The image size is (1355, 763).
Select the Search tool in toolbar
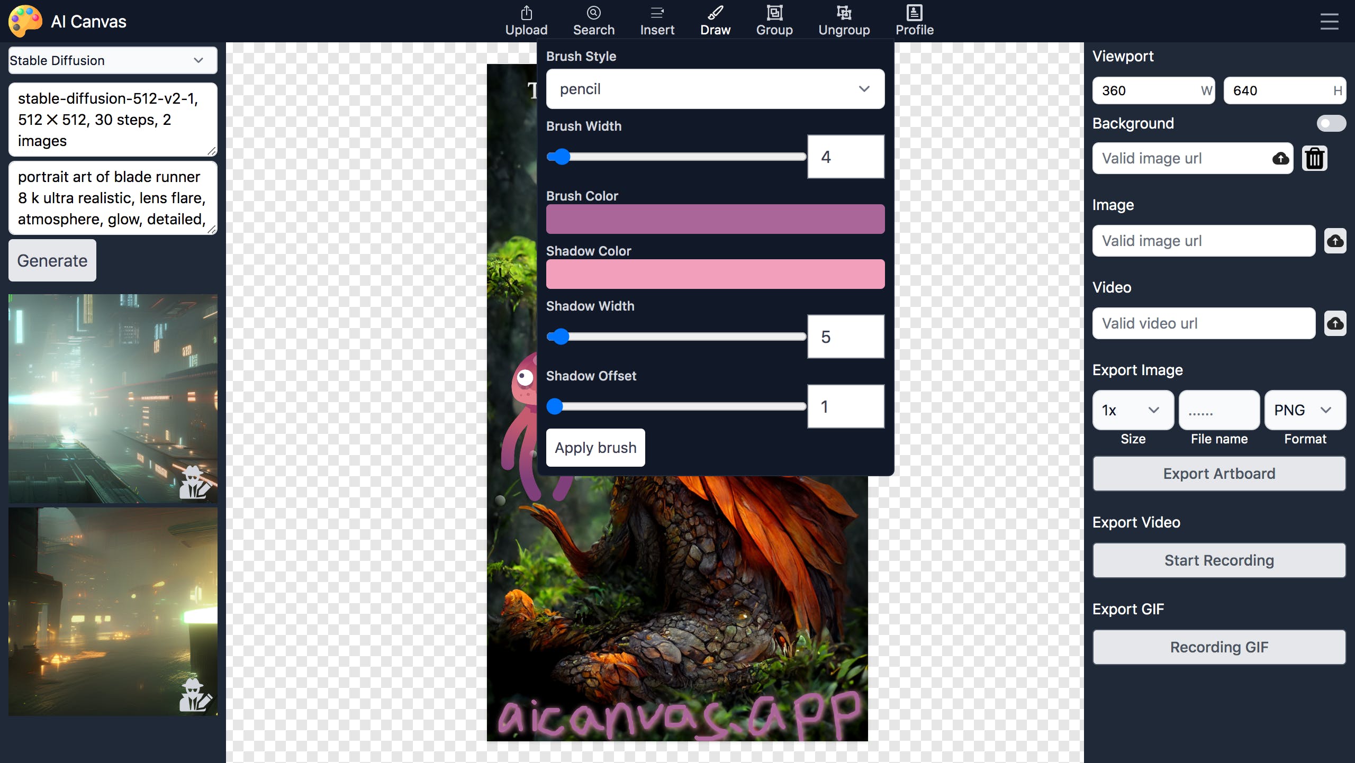coord(593,20)
